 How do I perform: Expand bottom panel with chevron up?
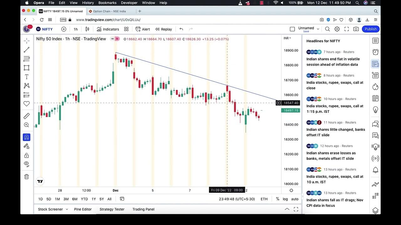pos(287,209)
